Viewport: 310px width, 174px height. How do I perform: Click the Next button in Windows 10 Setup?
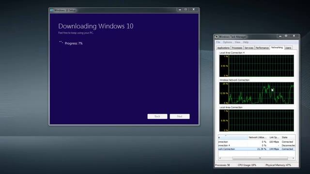[180, 116]
